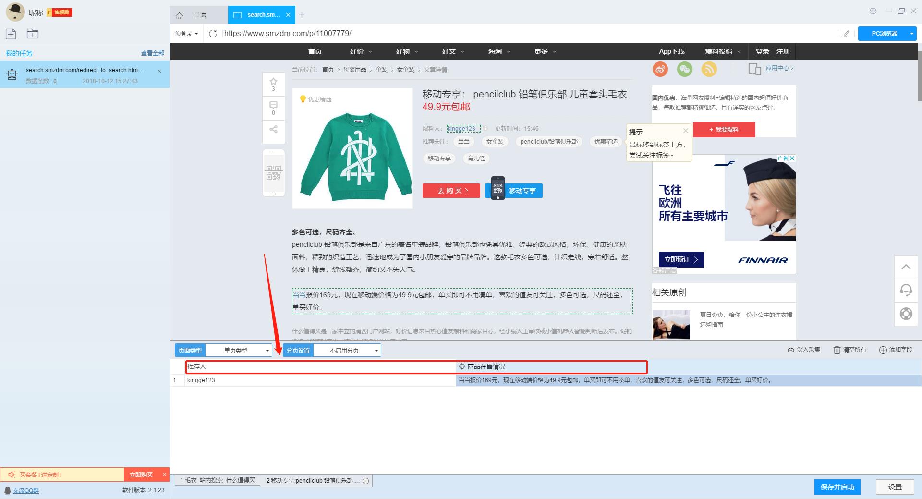Click the 去购买 red button

[451, 191]
